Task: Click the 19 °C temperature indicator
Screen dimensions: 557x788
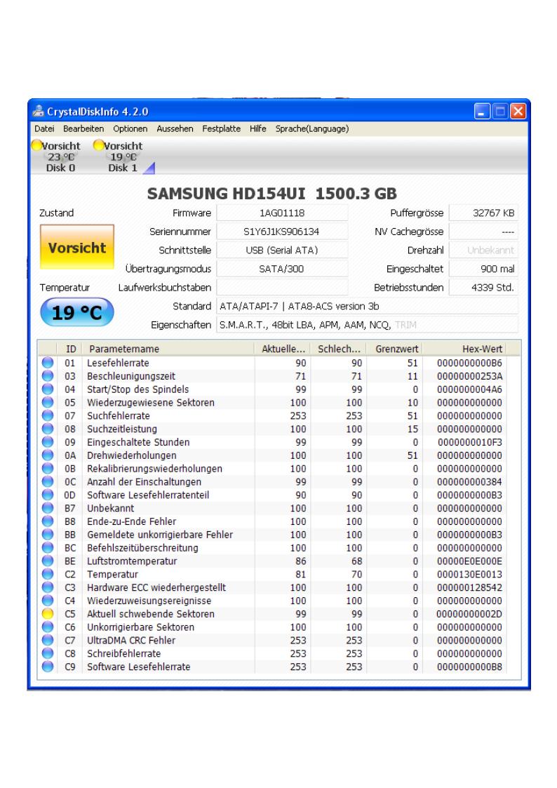Action: click(x=77, y=312)
